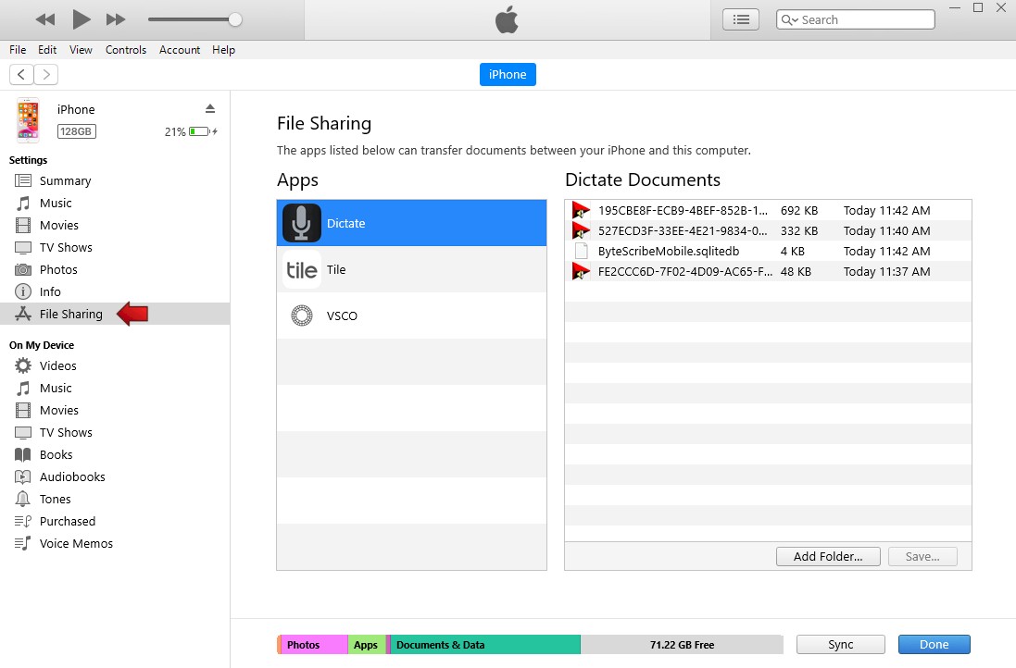Open Purchased playlist in sidebar
The height and width of the screenshot is (668, 1016).
point(116,521)
